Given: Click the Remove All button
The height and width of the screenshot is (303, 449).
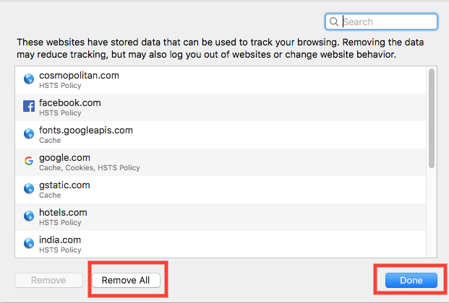Looking at the screenshot, I should (126, 280).
